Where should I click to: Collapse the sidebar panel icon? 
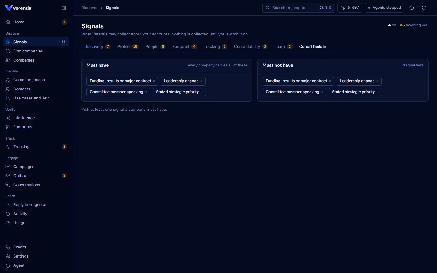64,8
